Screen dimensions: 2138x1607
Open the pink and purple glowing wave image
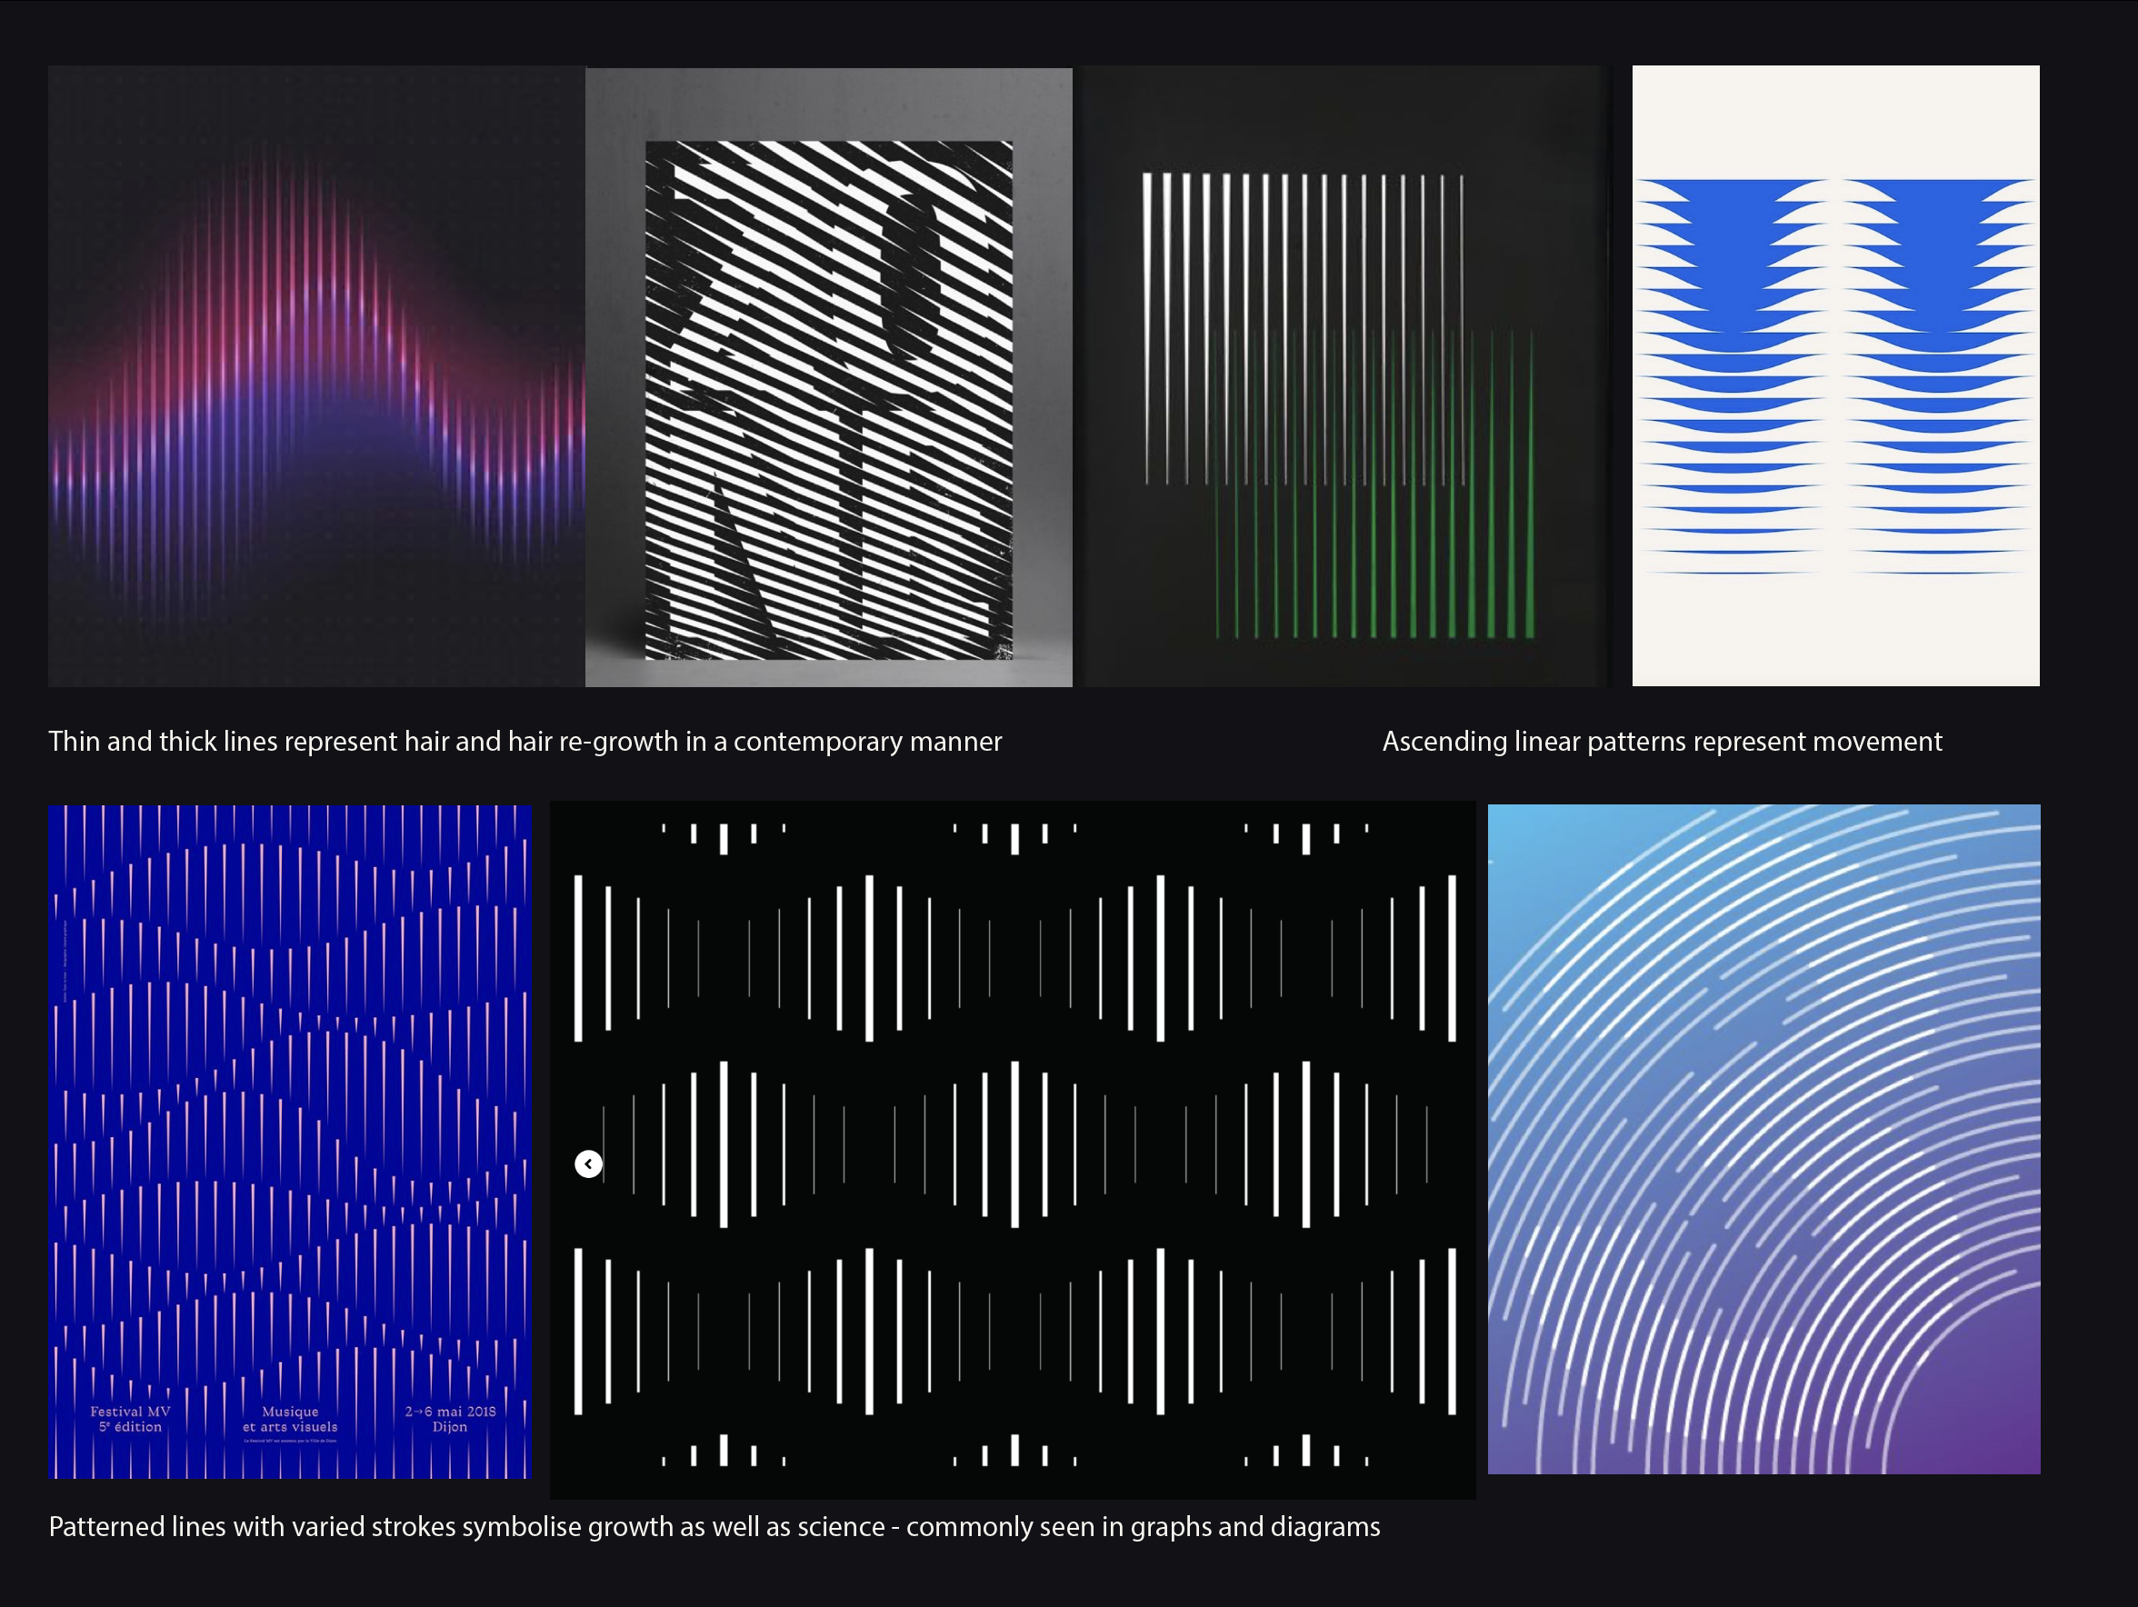coord(317,376)
